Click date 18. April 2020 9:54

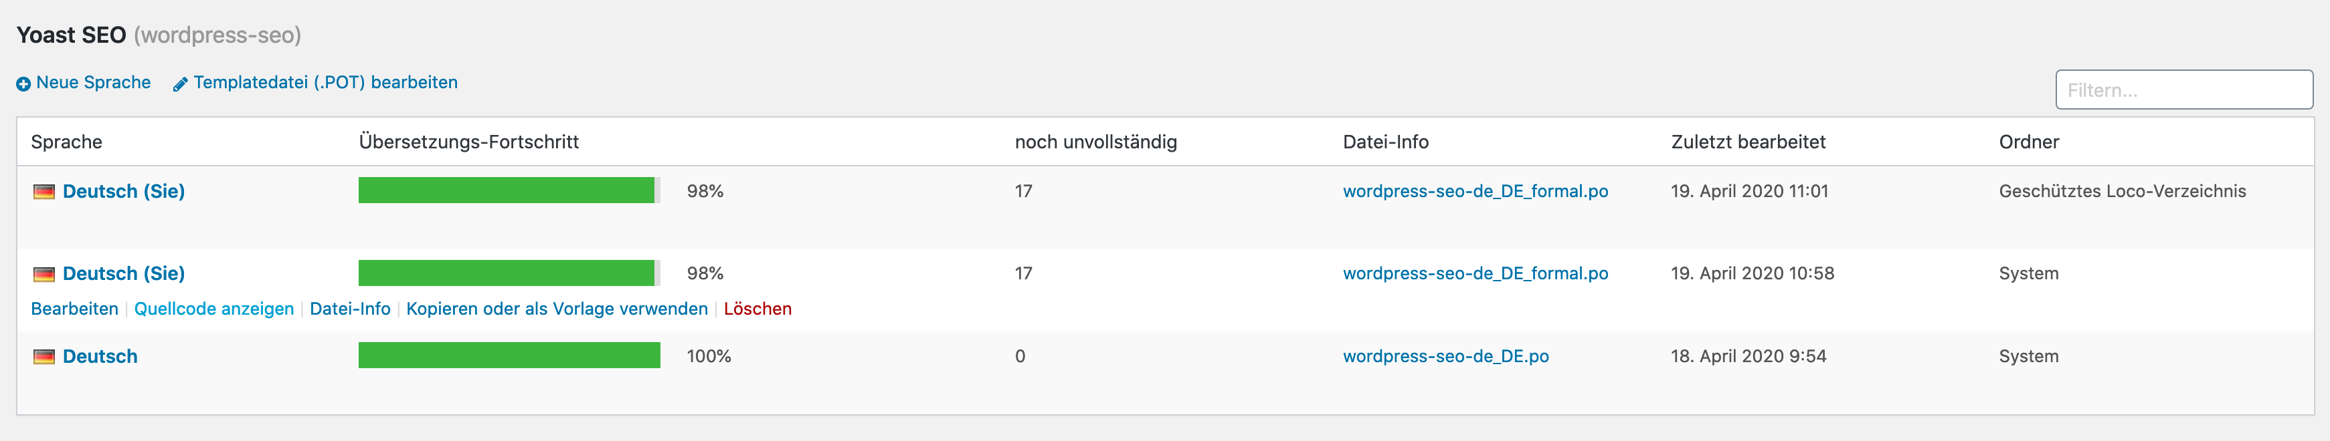click(x=1749, y=357)
